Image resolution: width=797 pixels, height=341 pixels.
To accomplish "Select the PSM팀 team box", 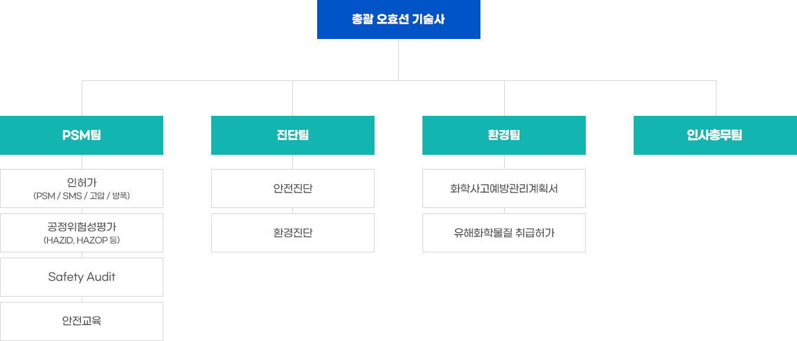I will [x=82, y=135].
